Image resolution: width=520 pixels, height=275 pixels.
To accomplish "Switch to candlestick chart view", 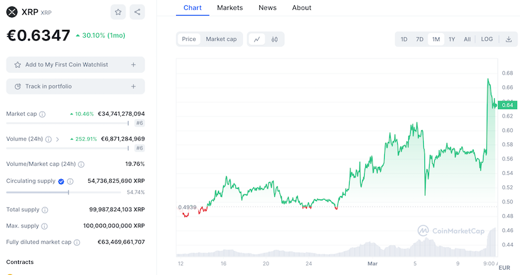I will [274, 39].
